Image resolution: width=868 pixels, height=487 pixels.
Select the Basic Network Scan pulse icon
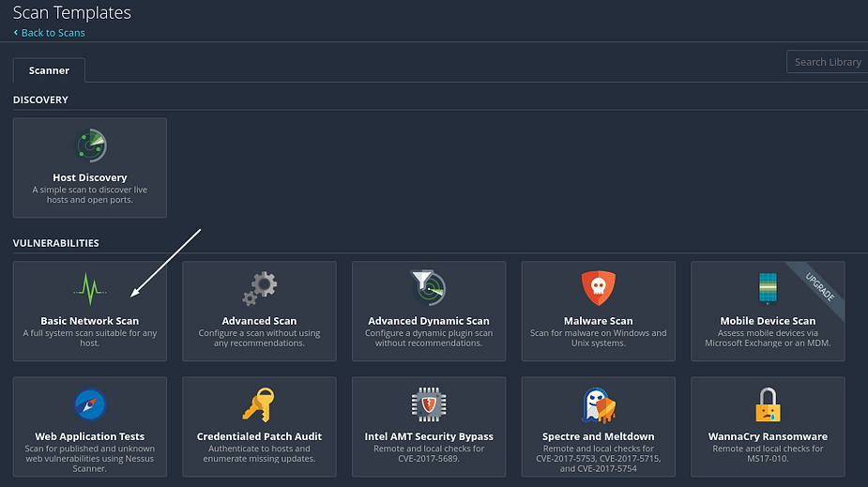[90, 288]
